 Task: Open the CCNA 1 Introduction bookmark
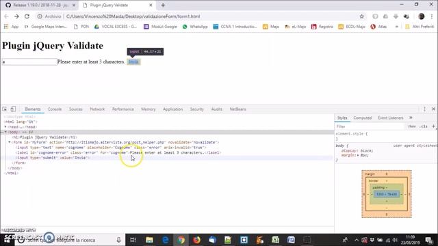click(x=235, y=27)
